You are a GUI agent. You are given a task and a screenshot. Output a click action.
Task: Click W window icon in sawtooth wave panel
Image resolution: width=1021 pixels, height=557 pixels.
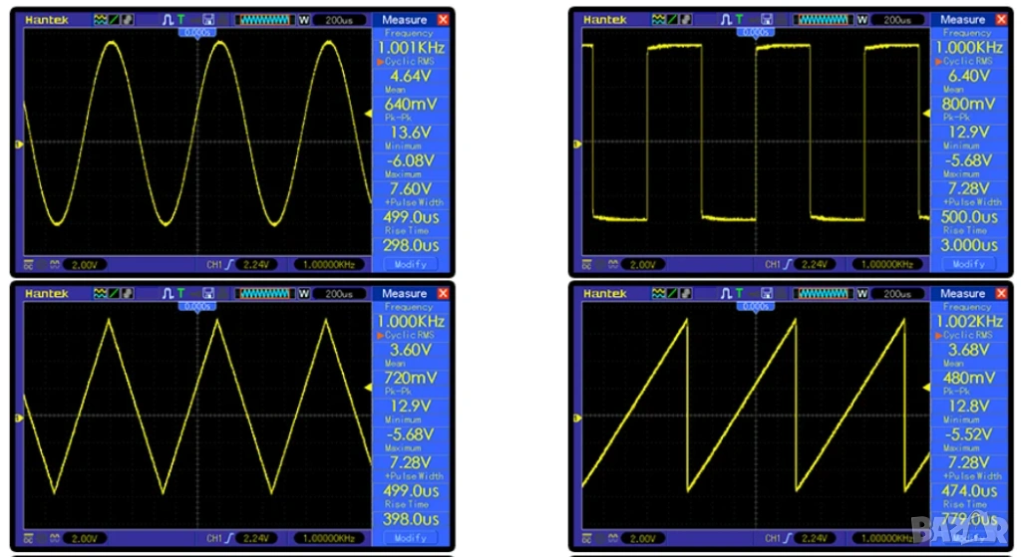click(x=862, y=294)
